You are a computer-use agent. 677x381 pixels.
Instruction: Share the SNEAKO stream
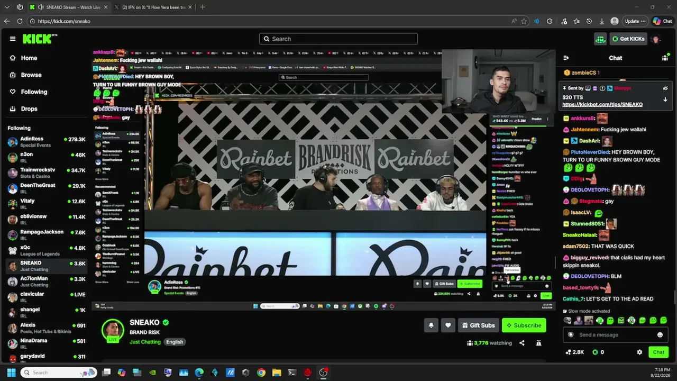[522, 343]
